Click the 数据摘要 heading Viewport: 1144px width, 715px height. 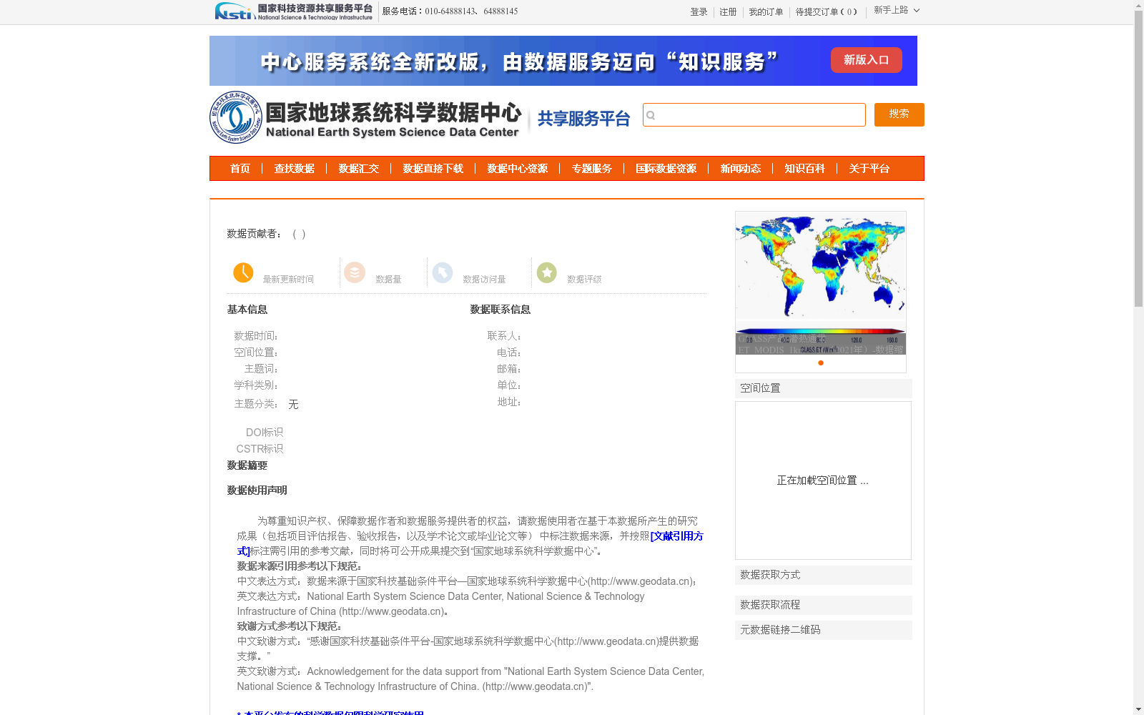coord(247,465)
